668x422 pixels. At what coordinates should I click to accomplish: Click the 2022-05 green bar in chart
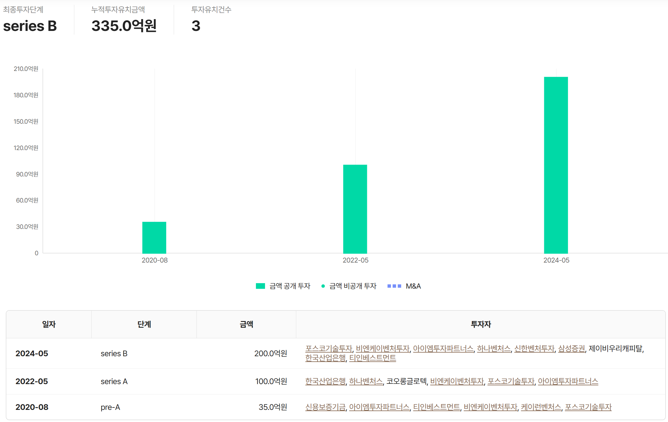355,209
